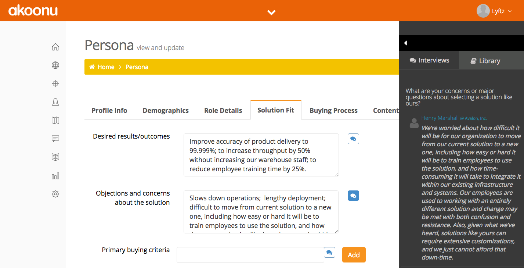The image size is (524, 268).
Task: Click the Primary buying criteria input field
Action: [x=250, y=254]
